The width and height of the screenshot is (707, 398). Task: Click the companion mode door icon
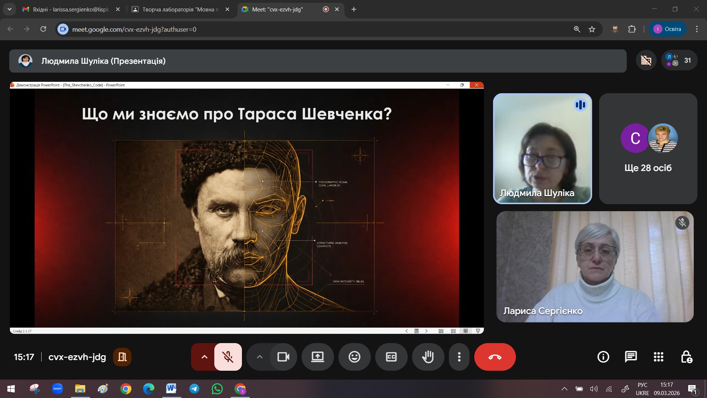point(122,357)
